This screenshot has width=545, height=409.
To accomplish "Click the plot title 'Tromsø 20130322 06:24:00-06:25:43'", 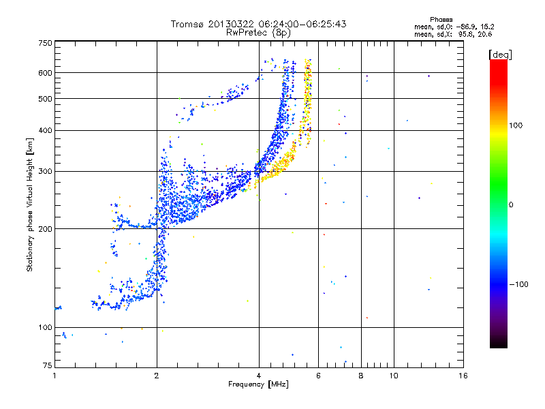I will coord(258,24).
